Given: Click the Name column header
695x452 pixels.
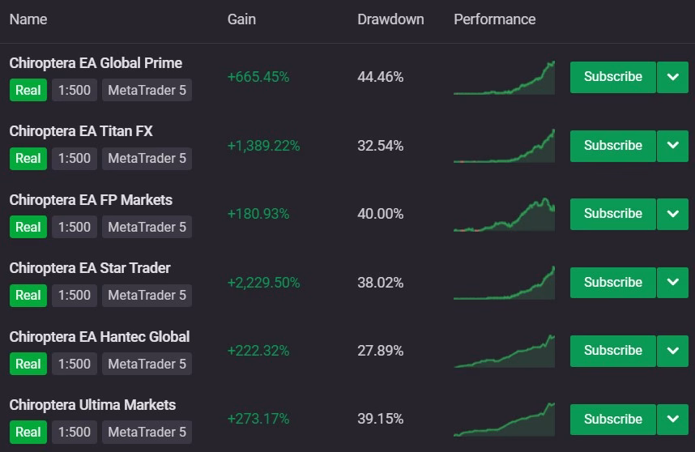Looking at the screenshot, I should 28,19.
